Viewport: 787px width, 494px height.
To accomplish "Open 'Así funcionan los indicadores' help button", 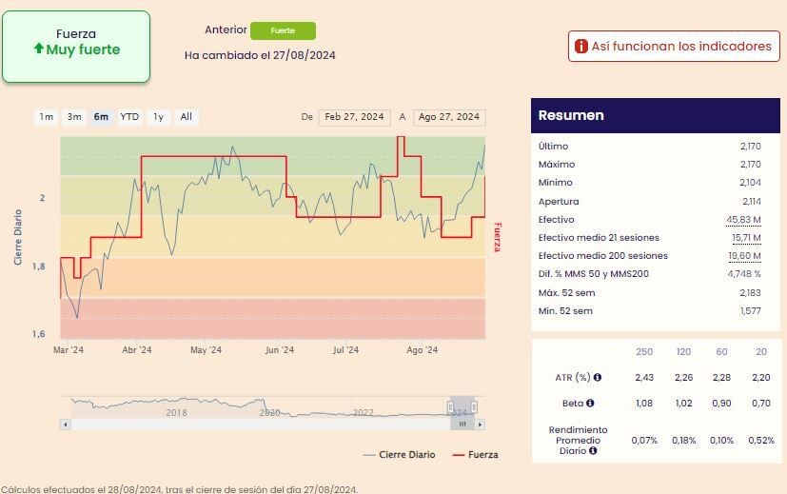I will click(x=674, y=47).
